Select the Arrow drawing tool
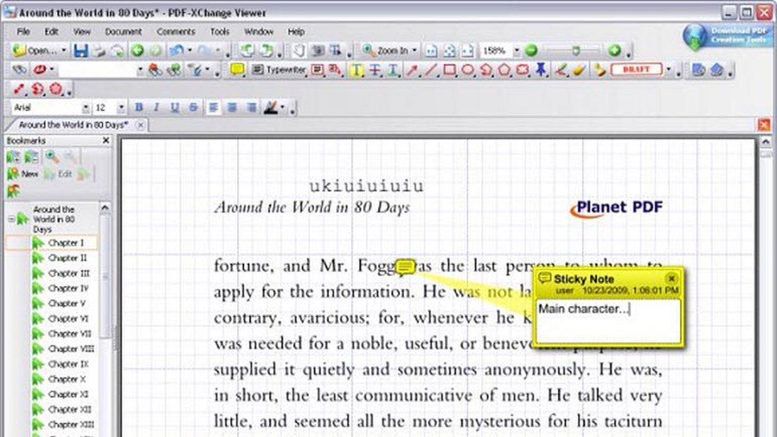 (x=412, y=69)
